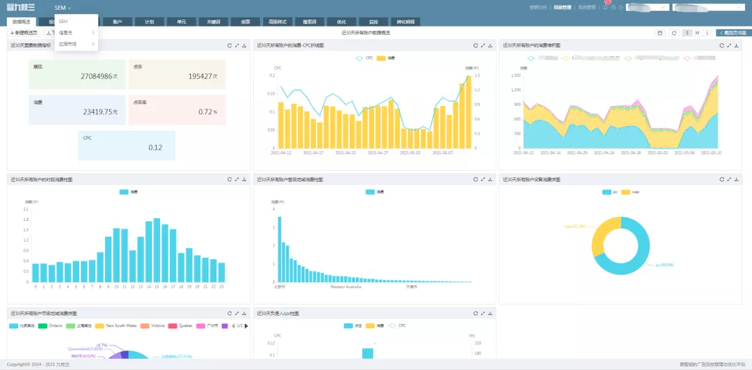Maximize the 消费堆积图 panel
Viewport: 752px width, 370px height.
click(x=729, y=45)
